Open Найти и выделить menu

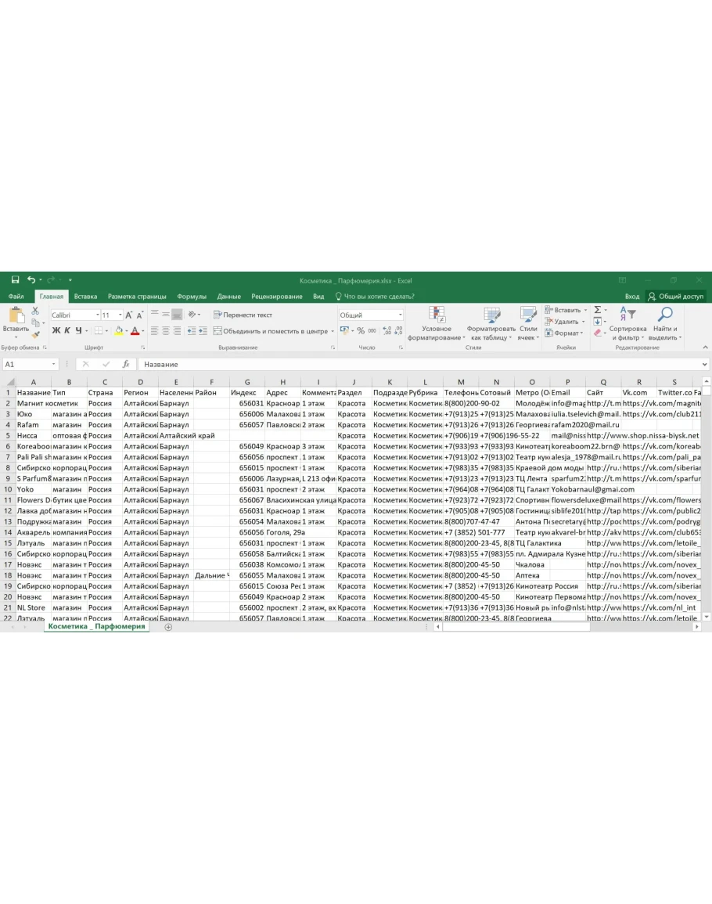[665, 323]
